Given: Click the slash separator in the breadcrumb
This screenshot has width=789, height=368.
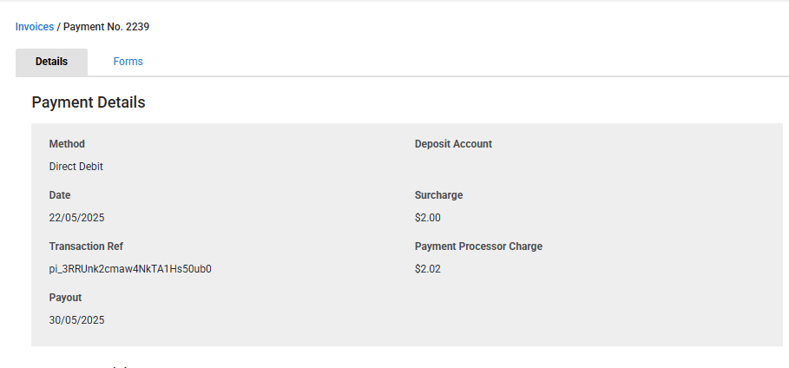Looking at the screenshot, I should (x=59, y=27).
